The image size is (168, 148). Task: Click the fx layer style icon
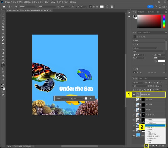(x=146, y=145)
